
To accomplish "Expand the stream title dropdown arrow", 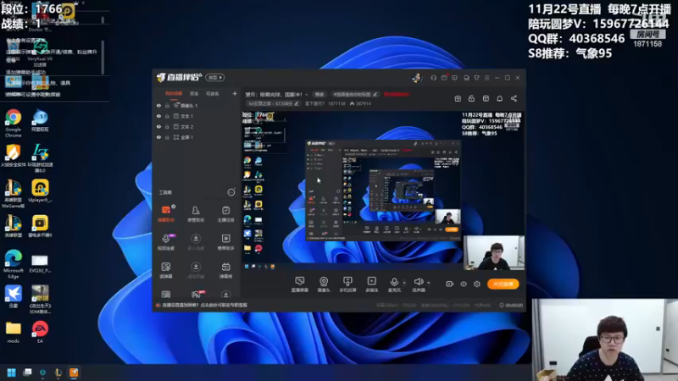I will pos(307,95).
